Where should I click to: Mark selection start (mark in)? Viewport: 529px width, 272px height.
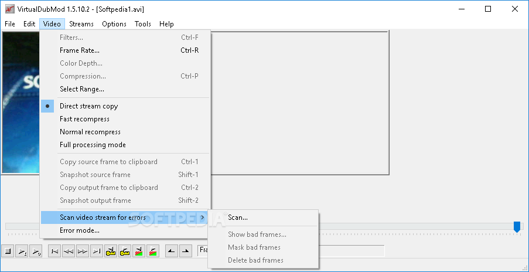tap(172, 251)
